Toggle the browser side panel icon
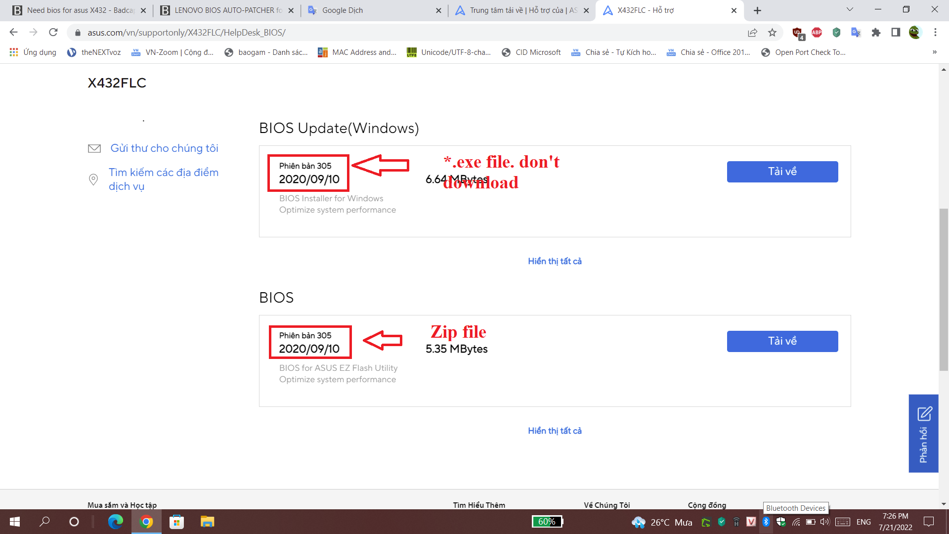The image size is (949, 534). [x=896, y=33]
